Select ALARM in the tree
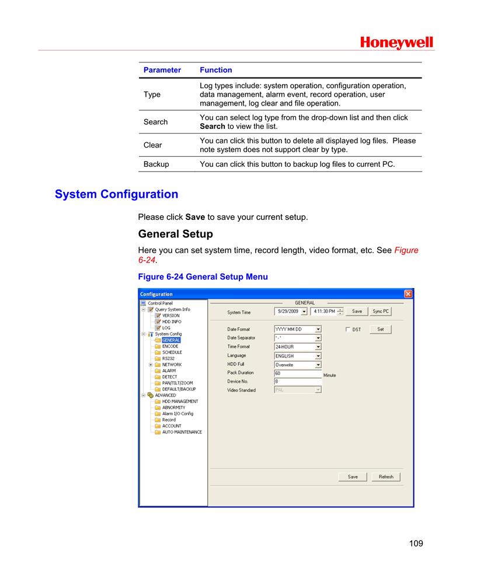Image resolution: width=477 pixels, height=578 pixels. pyautogui.click(x=169, y=371)
